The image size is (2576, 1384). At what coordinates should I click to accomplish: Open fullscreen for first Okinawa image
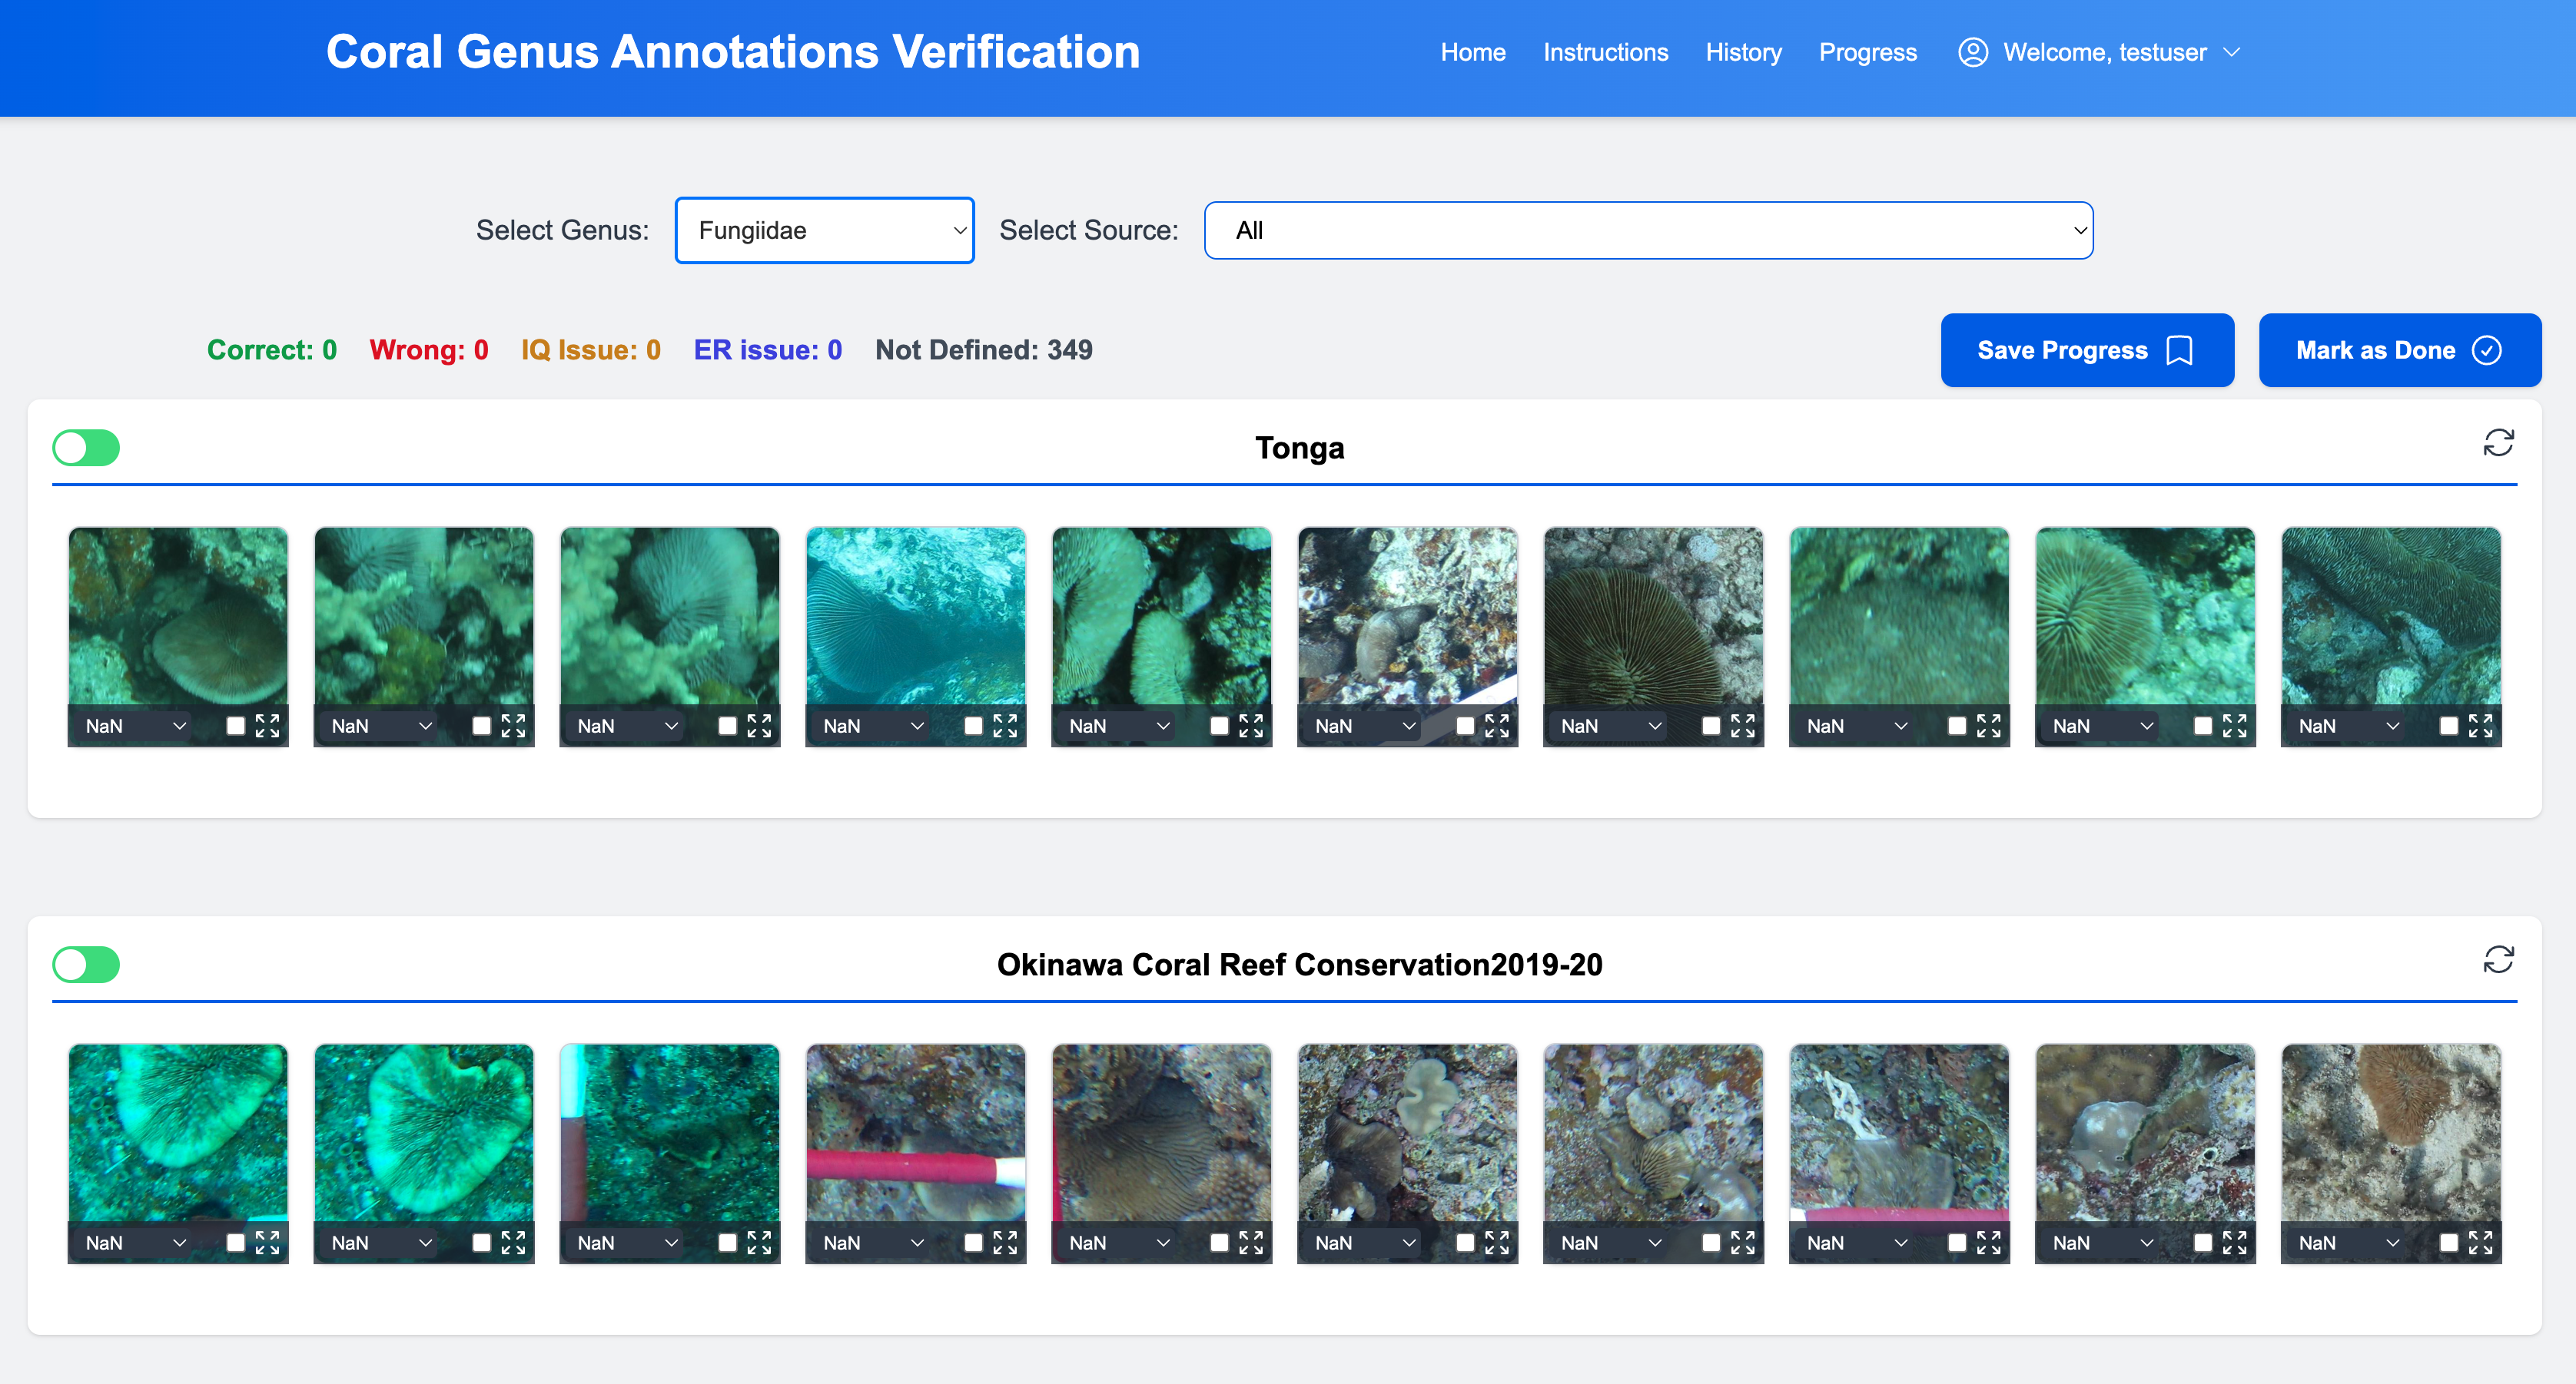coord(267,1242)
